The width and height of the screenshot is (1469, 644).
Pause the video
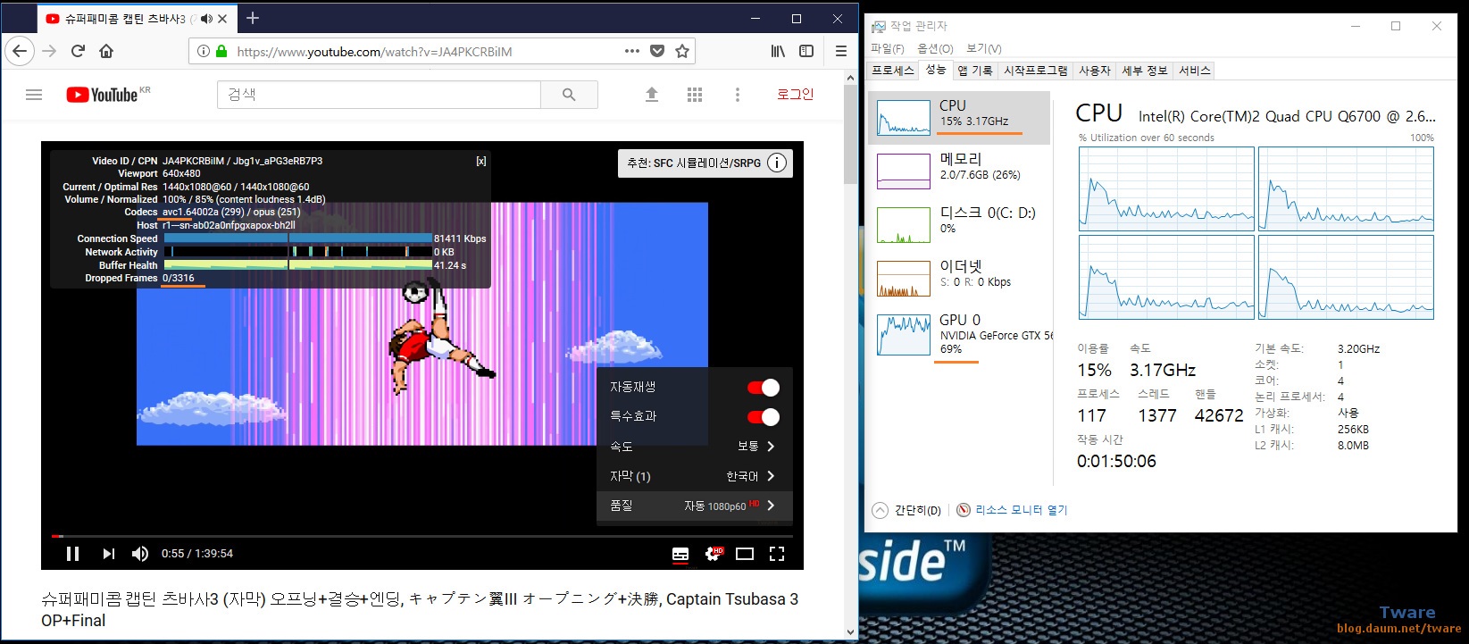tap(73, 554)
